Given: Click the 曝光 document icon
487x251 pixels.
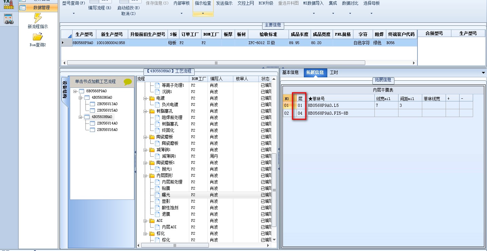Looking at the screenshot, I should 157,195.
